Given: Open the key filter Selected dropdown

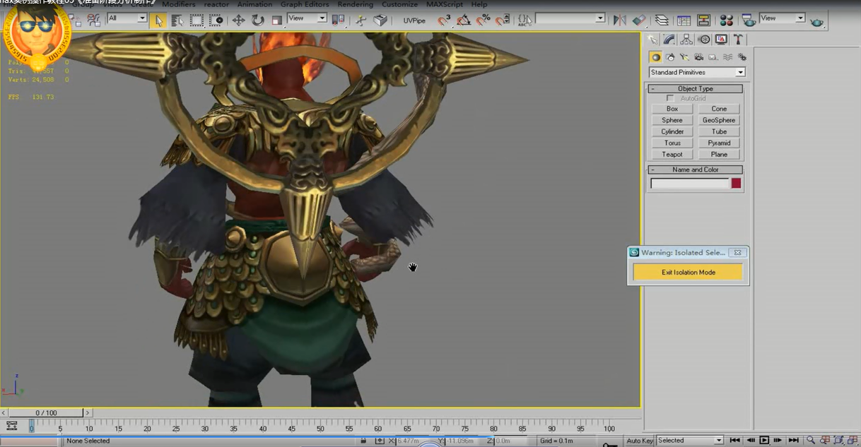Looking at the screenshot, I should pos(690,441).
